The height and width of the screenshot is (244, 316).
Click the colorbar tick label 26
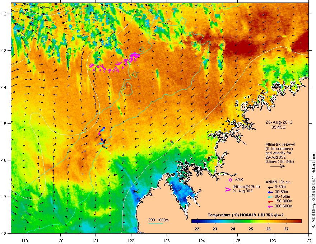click(x=269, y=229)
